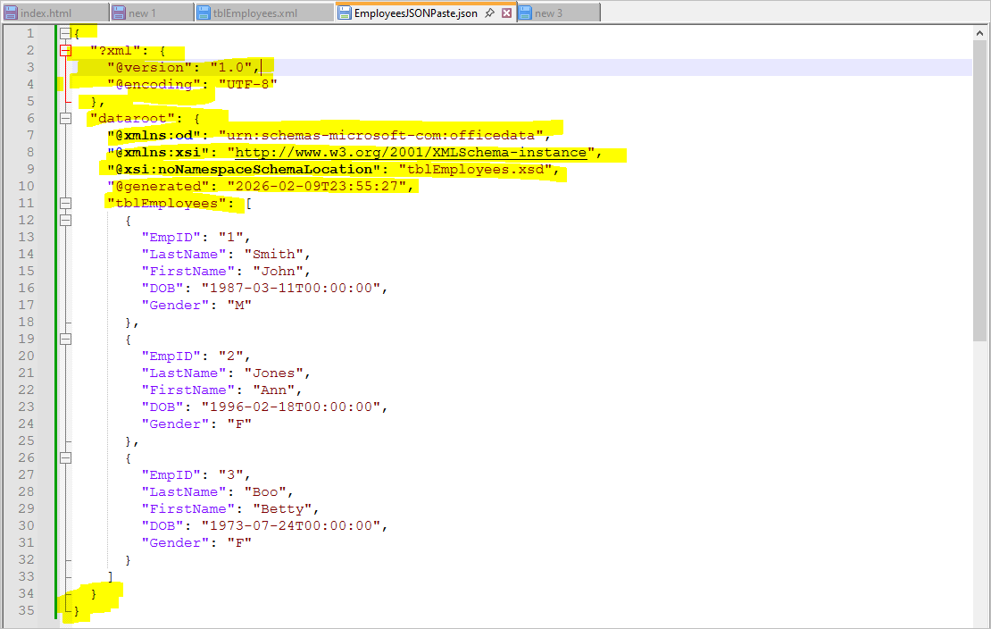Viewport: 991px width, 629px height.
Task: Click the "UTF-8" value on line 4
Action: point(248,85)
